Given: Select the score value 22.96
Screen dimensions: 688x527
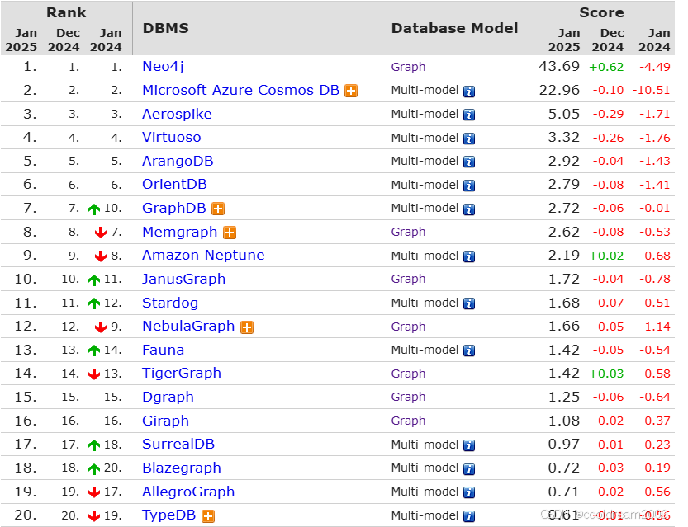Looking at the screenshot, I should [x=559, y=90].
